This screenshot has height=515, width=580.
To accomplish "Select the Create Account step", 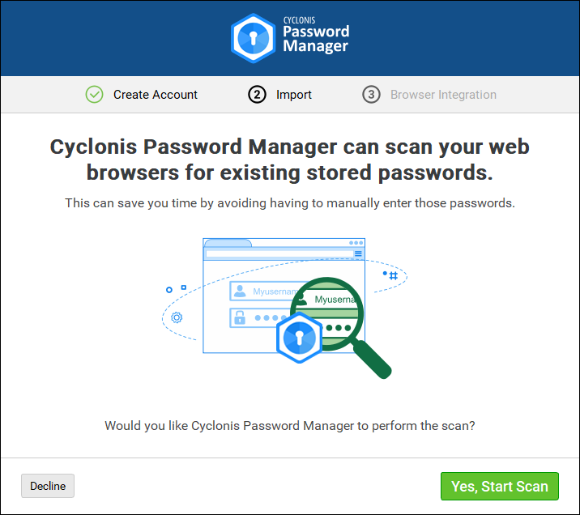I will tap(155, 95).
